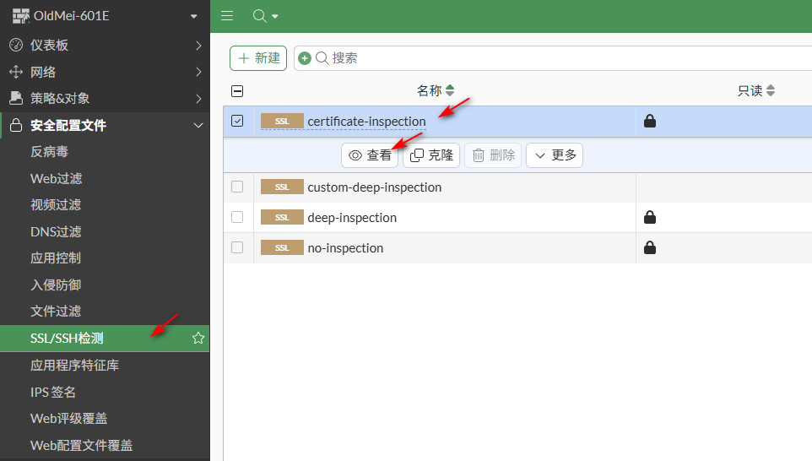The image size is (812, 461).
Task: Open the top bar search icon
Action: [x=259, y=16]
